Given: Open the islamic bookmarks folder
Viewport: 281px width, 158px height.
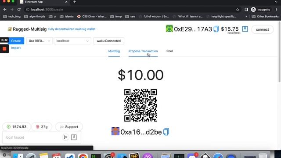Looking at the screenshot, I should click(x=67, y=17).
